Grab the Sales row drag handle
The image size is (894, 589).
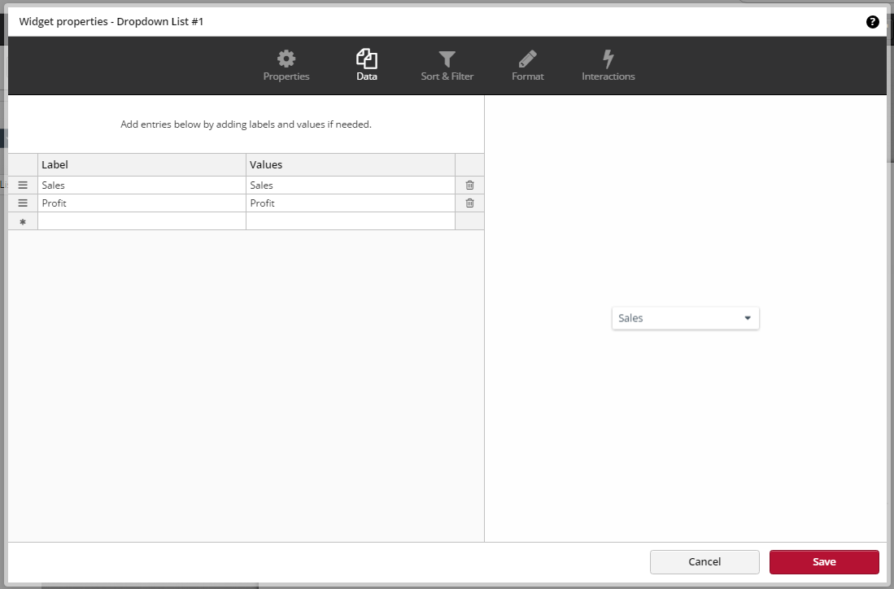tap(23, 185)
